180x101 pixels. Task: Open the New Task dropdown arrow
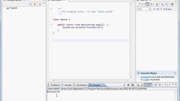click(143, 4)
